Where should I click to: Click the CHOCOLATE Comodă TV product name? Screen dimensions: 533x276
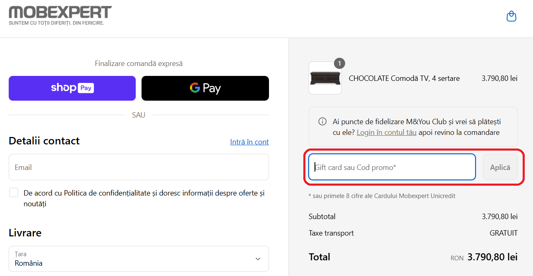pos(404,78)
